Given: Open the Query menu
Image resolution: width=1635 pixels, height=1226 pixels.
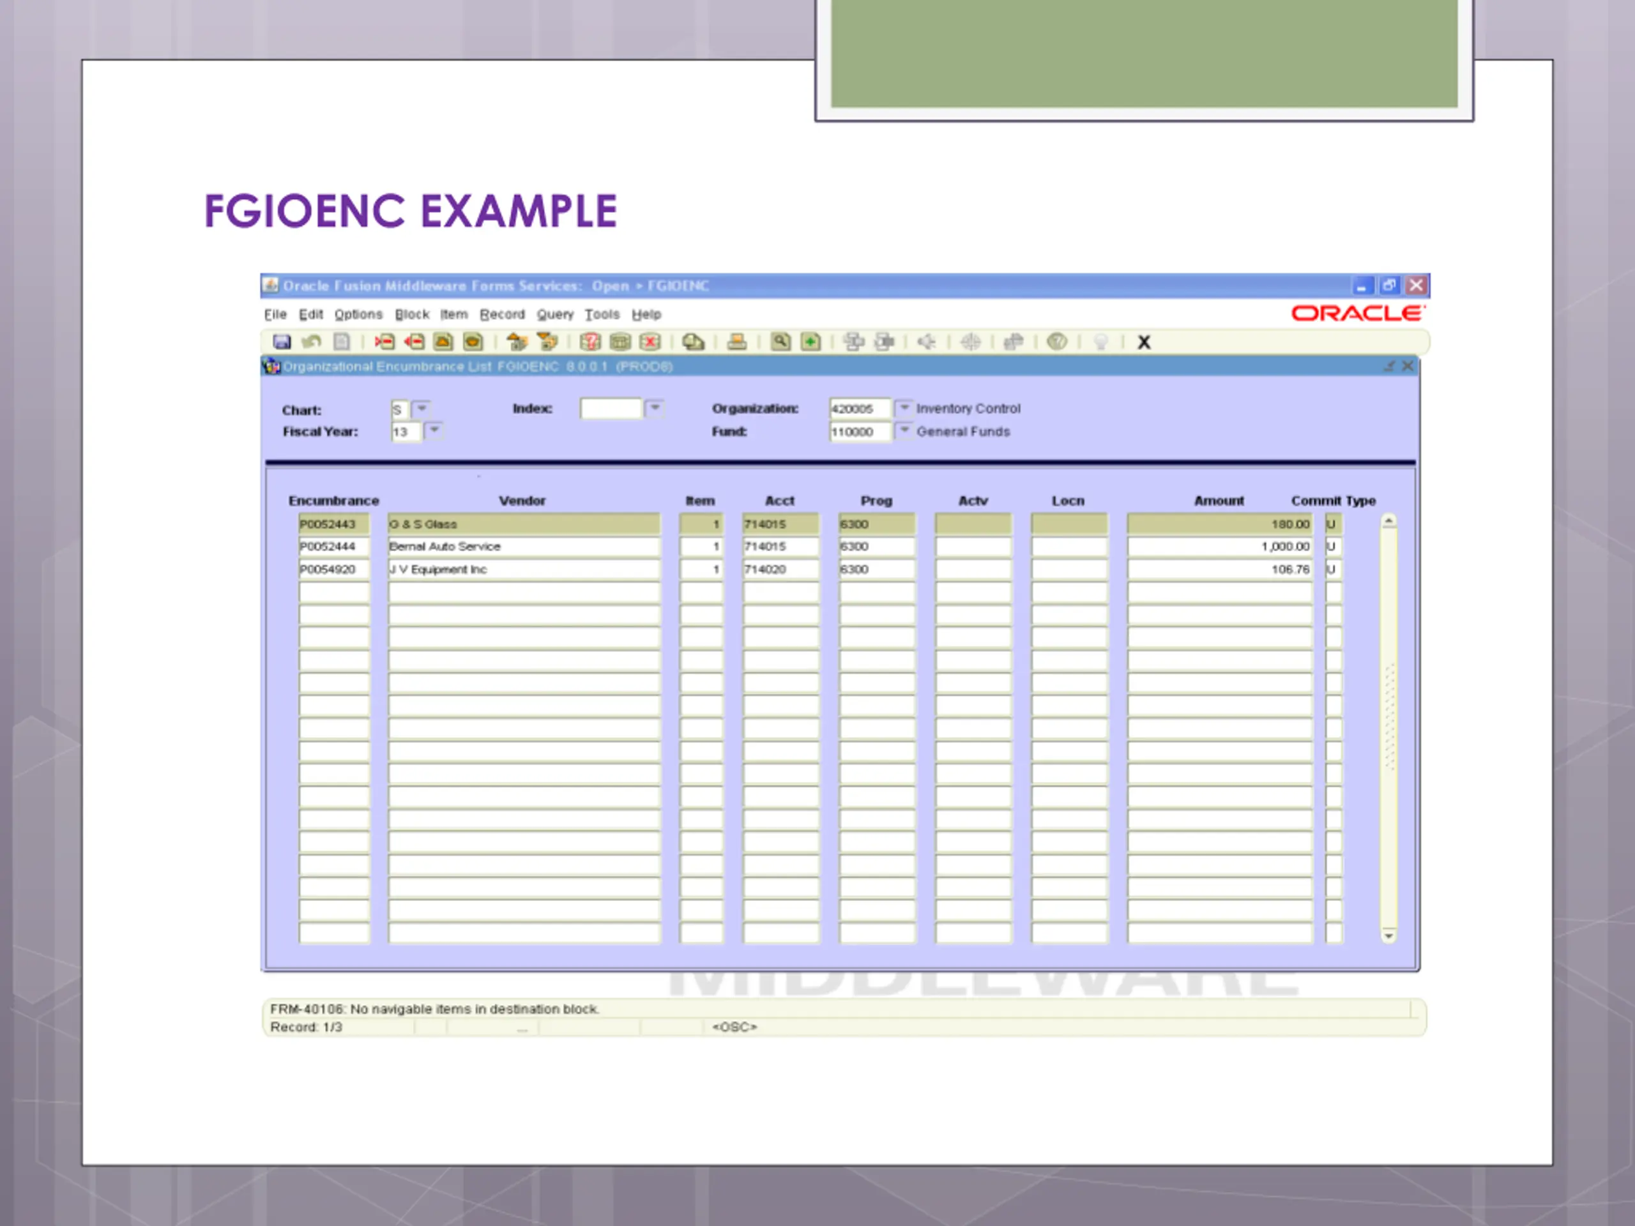Looking at the screenshot, I should pyautogui.click(x=555, y=314).
